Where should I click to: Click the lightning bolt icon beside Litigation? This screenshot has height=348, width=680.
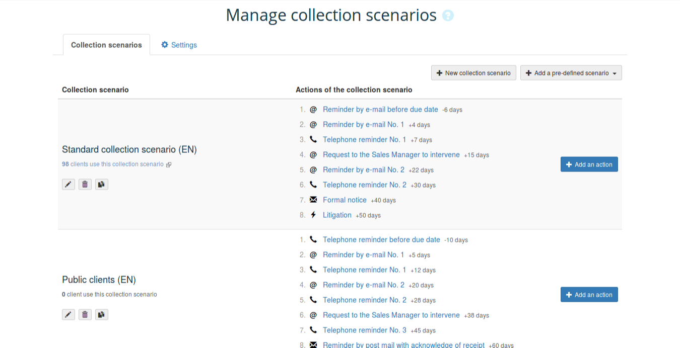[x=313, y=215]
